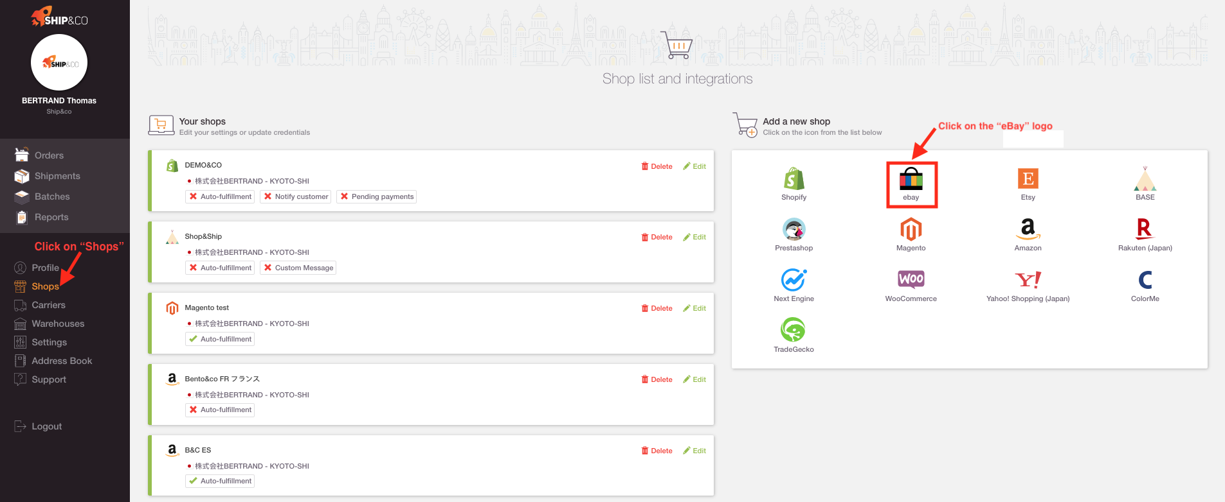1225x502 pixels.
Task: Click the Add a new shop cart icon
Action: click(745, 125)
